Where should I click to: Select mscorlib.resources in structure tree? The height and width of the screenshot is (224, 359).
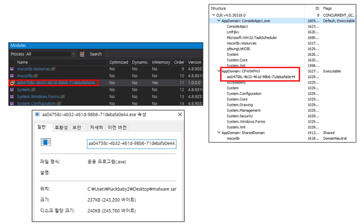click(242, 43)
